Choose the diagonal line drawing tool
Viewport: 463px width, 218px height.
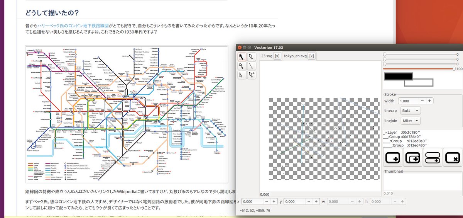(x=252, y=66)
